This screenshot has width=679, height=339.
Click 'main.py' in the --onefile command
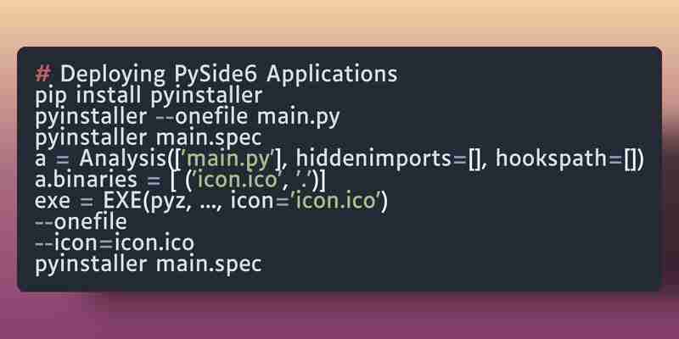click(299, 117)
